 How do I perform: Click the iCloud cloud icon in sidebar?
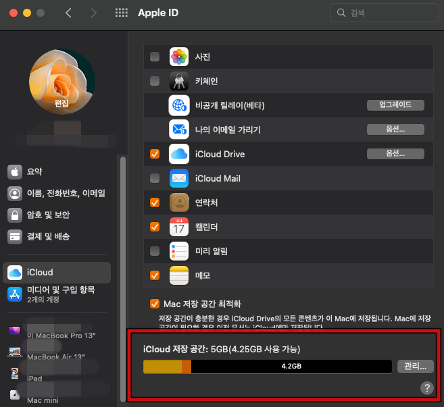click(x=15, y=273)
